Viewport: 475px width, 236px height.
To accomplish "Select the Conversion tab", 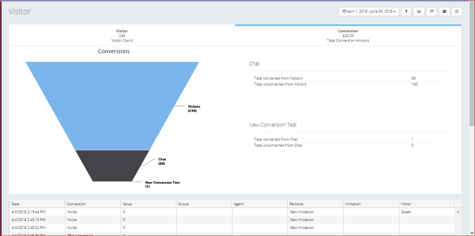I will click(x=348, y=35).
